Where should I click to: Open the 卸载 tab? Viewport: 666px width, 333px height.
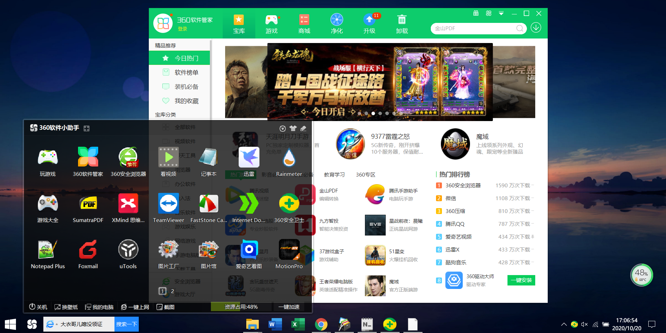click(x=402, y=24)
